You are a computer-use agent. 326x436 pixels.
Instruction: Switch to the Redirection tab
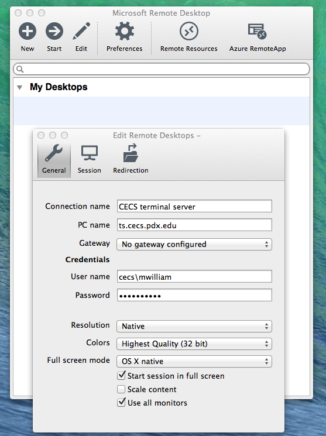[131, 160]
